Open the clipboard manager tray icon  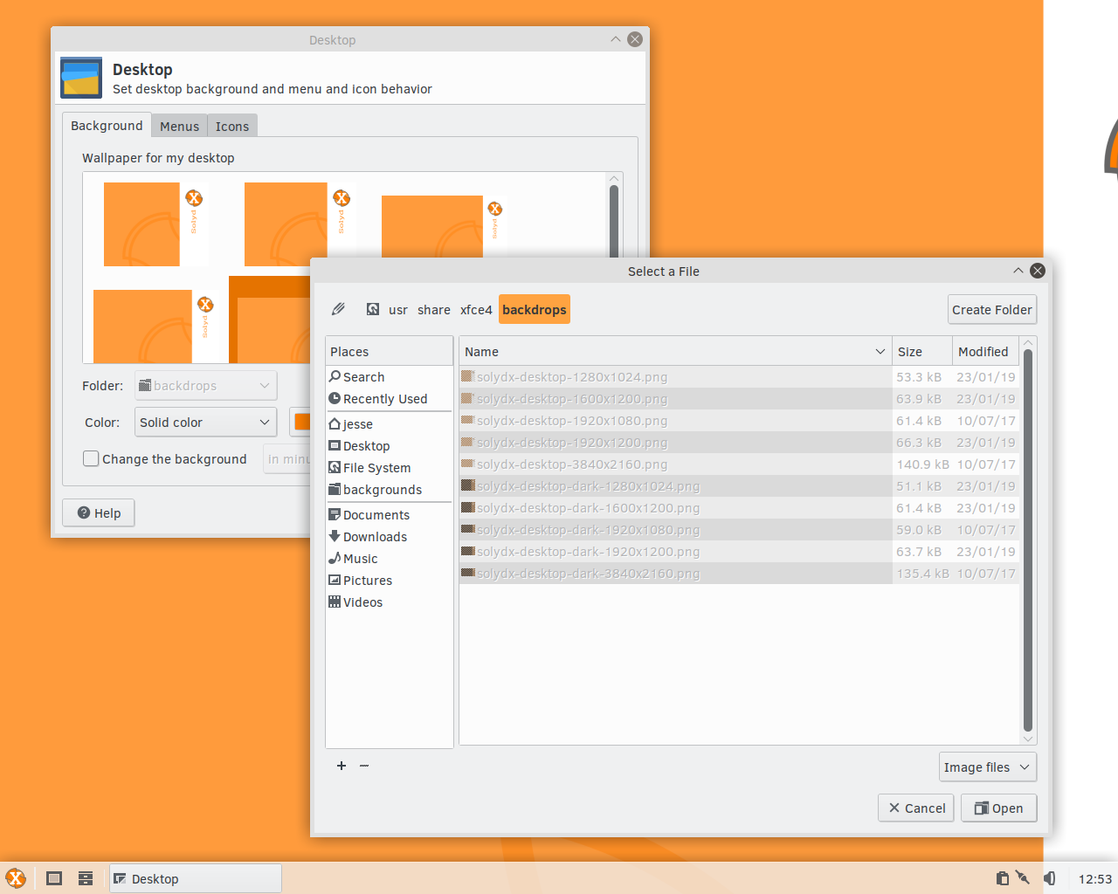coord(1003,878)
